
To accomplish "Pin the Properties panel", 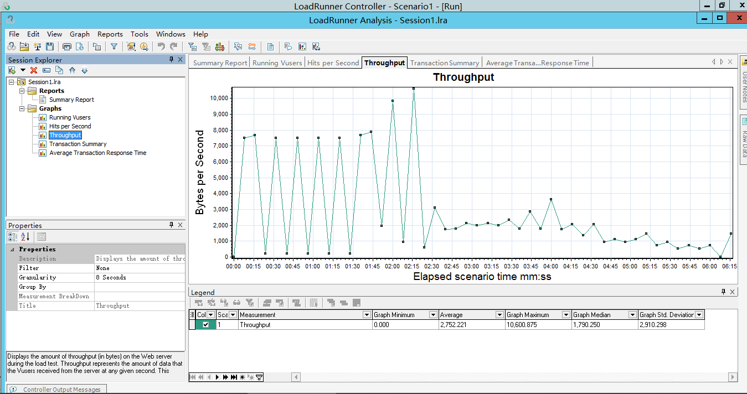I will (171, 225).
